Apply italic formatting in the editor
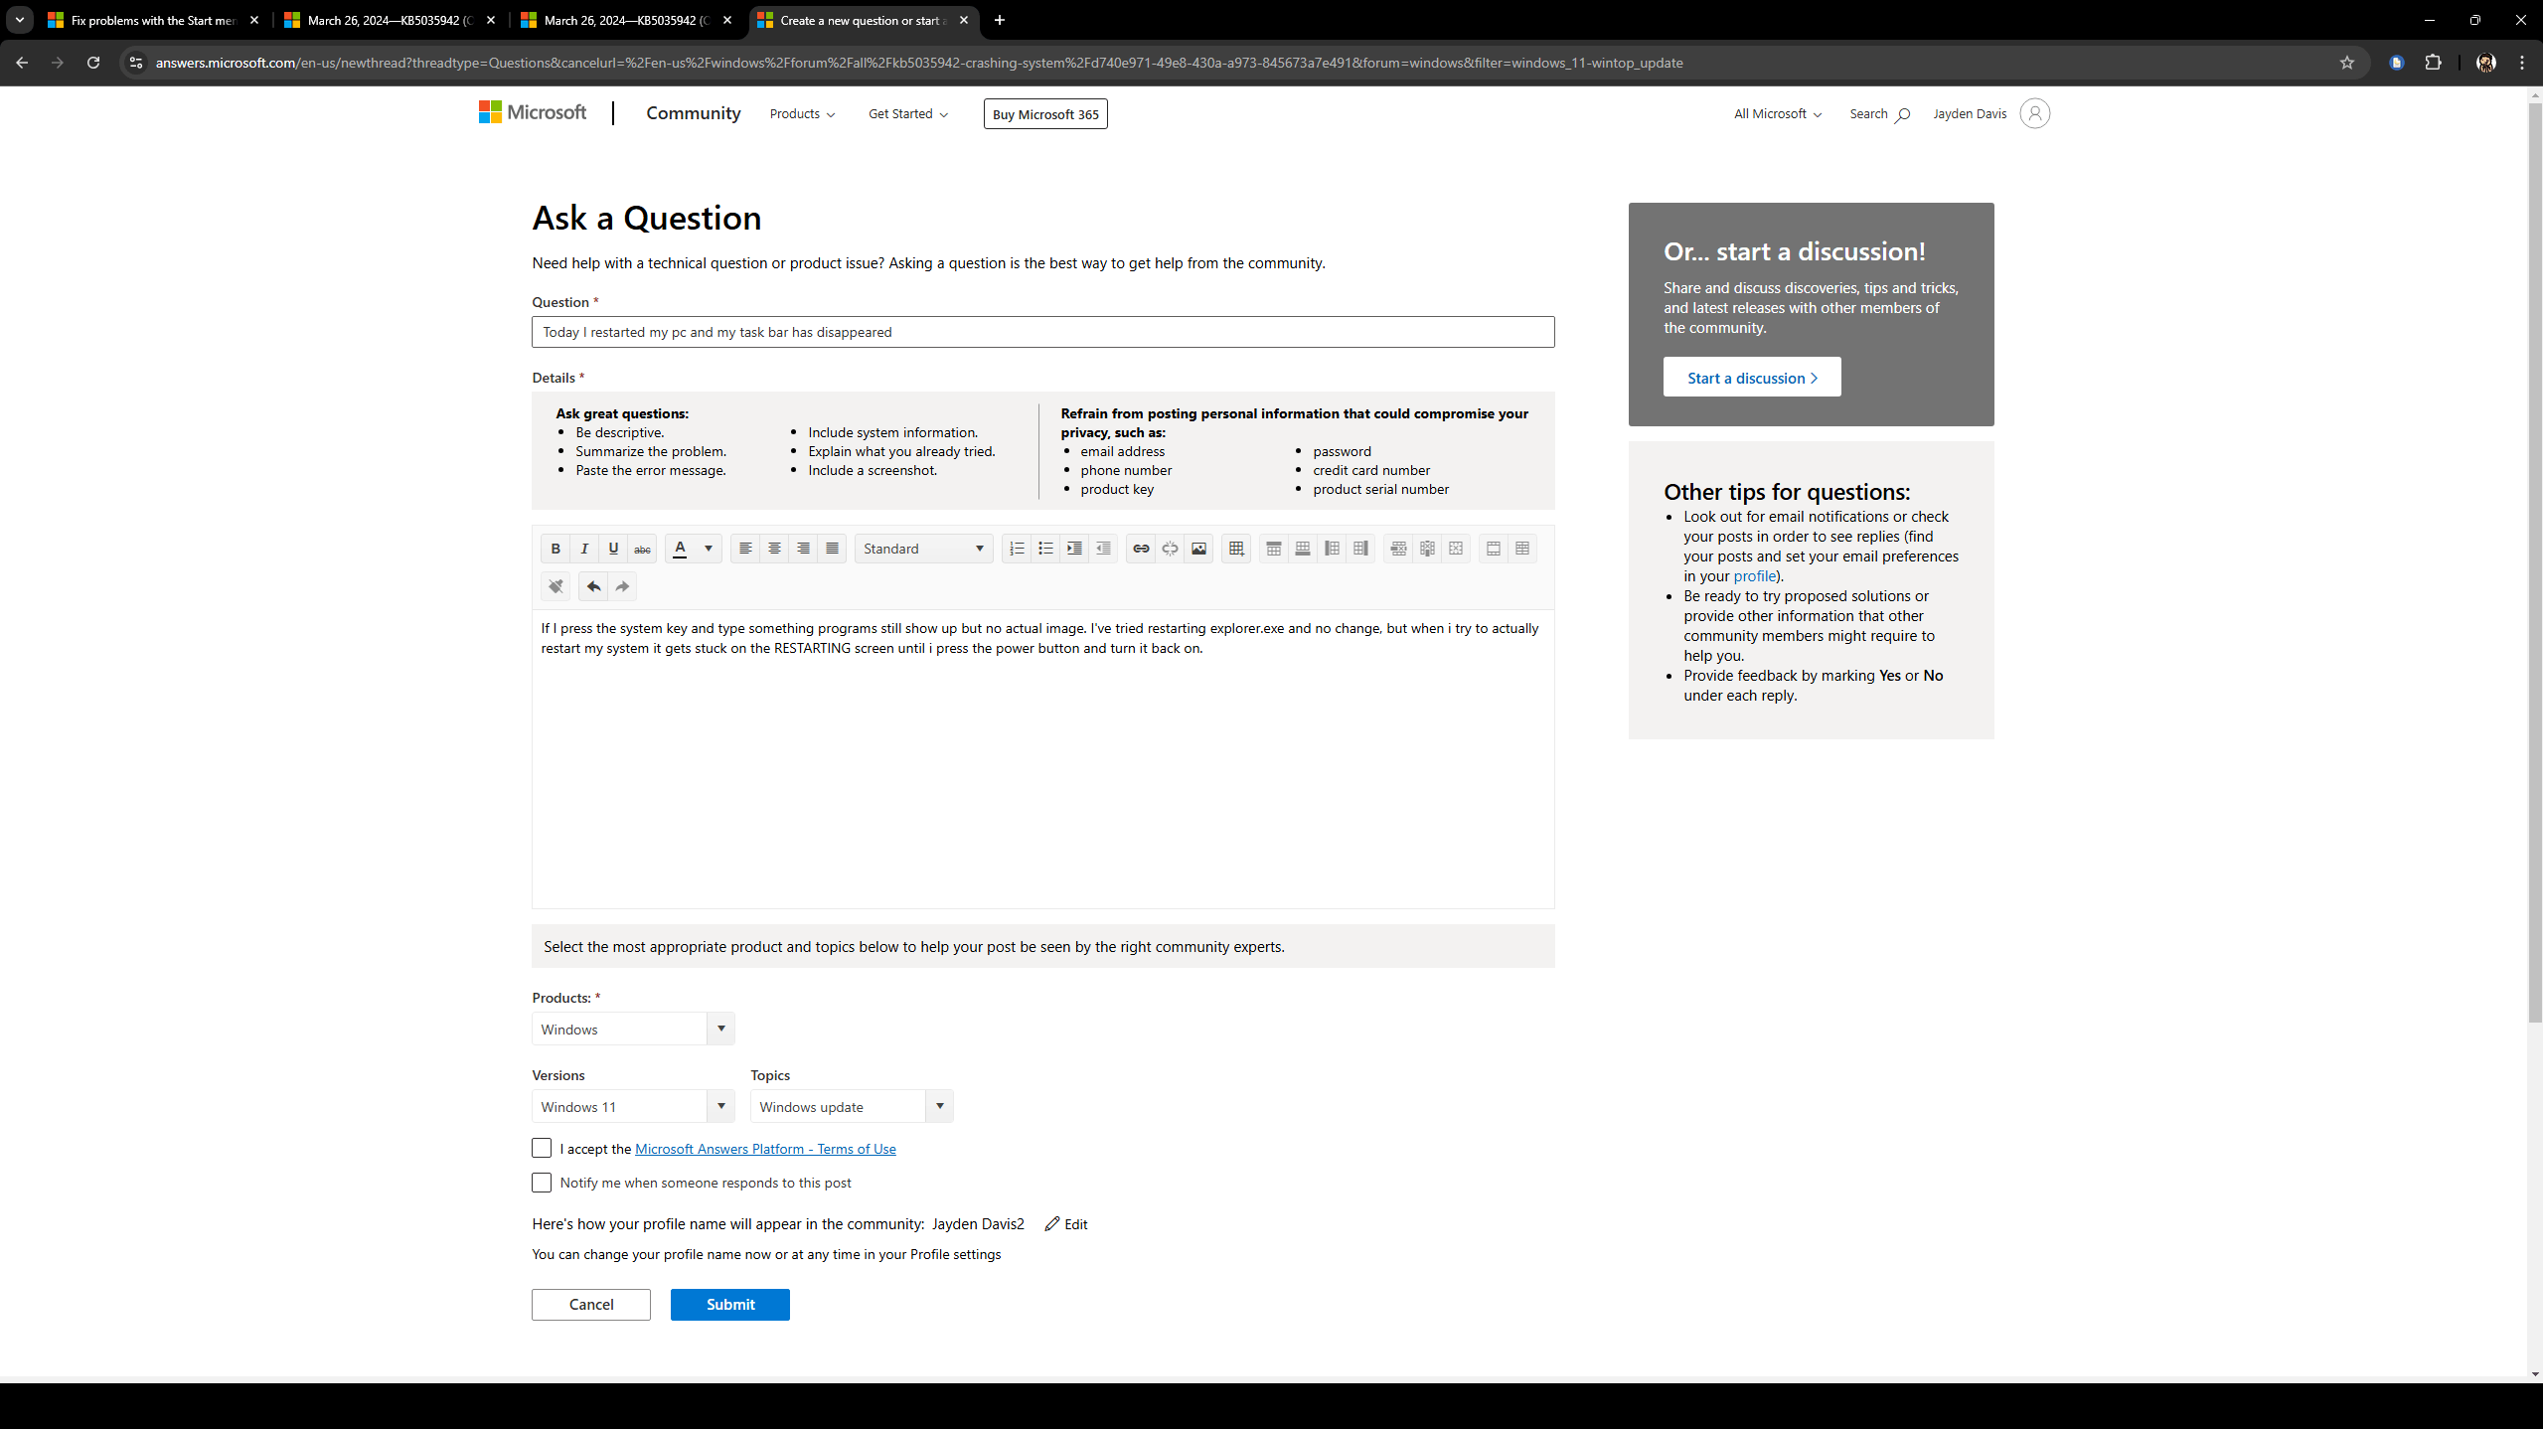 584,549
